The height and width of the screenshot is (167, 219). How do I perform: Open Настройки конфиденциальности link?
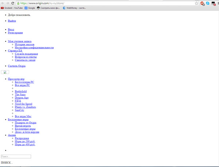point(34,48)
